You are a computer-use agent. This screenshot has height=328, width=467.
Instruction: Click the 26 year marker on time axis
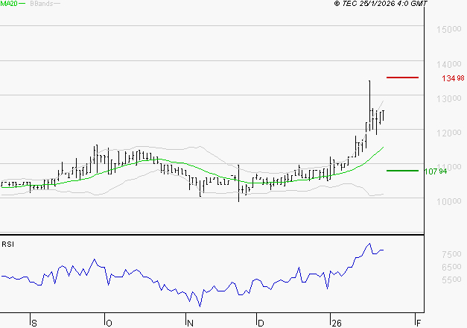click(336, 323)
